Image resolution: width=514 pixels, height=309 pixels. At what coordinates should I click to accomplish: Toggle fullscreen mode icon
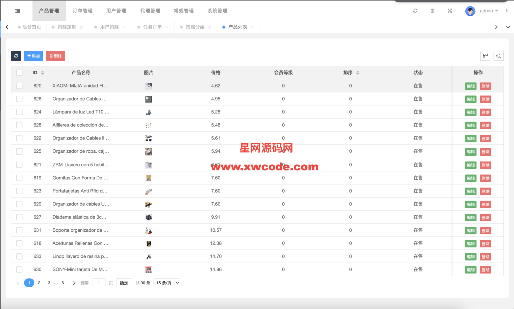(x=449, y=11)
